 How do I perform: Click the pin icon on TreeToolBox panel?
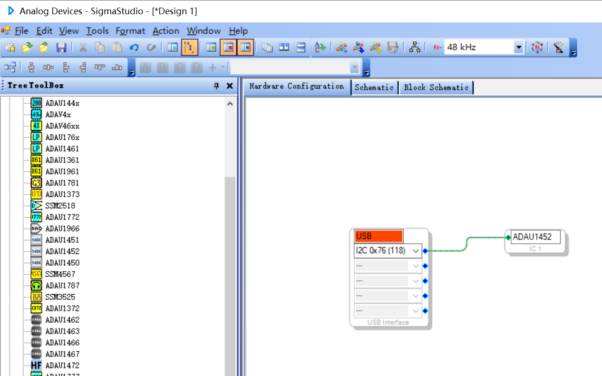click(216, 86)
